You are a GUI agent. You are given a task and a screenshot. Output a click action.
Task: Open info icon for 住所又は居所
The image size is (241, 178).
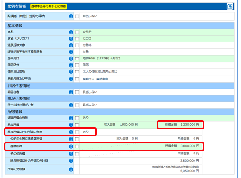pos(71,72)
